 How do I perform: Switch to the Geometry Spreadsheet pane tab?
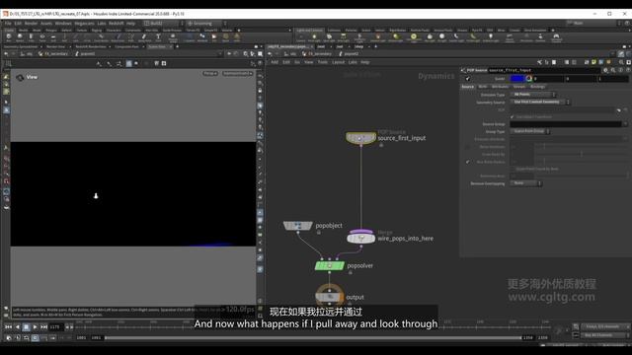point(21,46)
